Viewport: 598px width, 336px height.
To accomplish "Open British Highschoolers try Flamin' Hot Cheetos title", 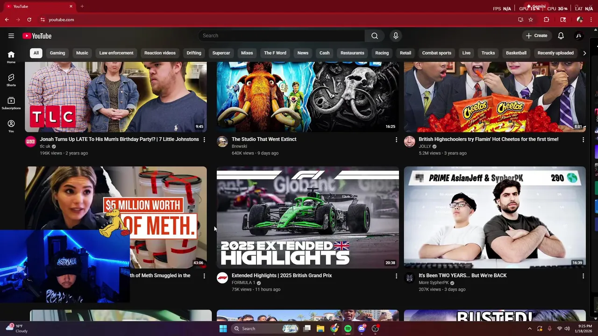I will 488,140.
